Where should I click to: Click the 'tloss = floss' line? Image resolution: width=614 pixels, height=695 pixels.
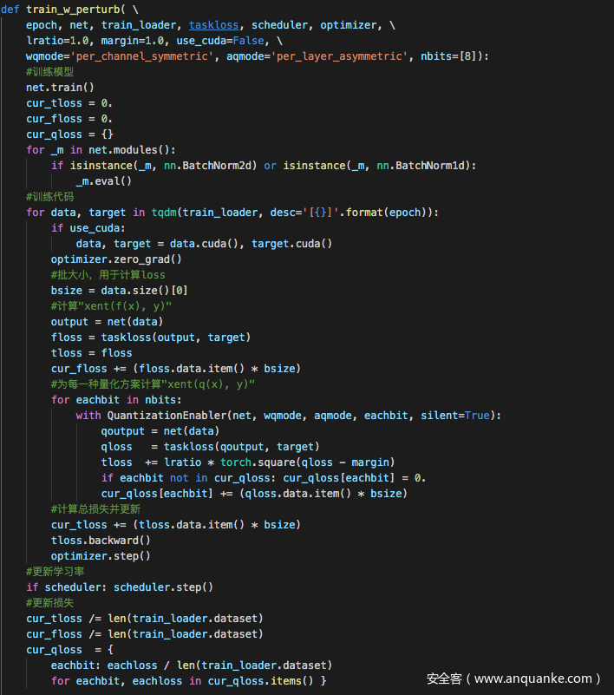click(91, 353)
